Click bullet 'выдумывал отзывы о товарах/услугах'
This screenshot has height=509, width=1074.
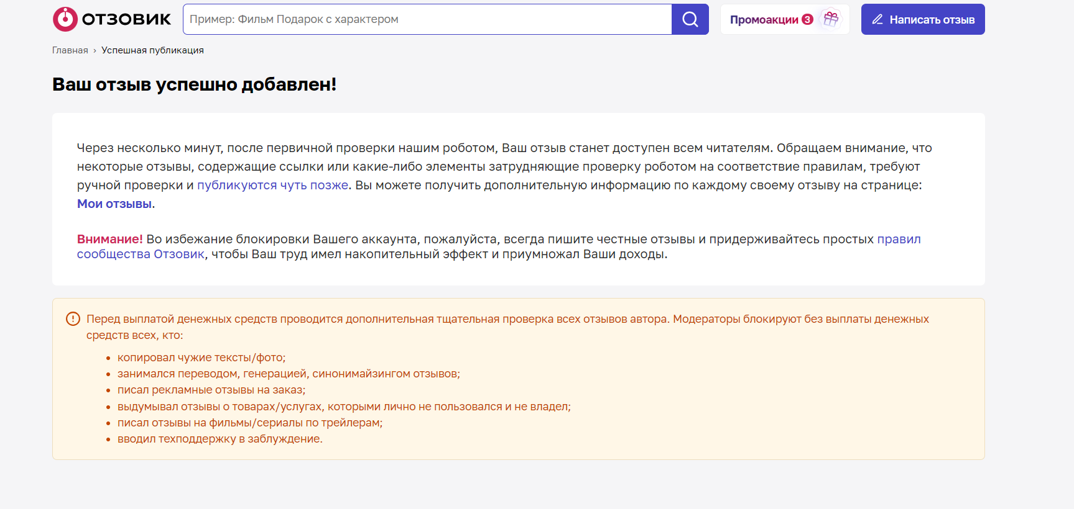(x=344, y=407)
